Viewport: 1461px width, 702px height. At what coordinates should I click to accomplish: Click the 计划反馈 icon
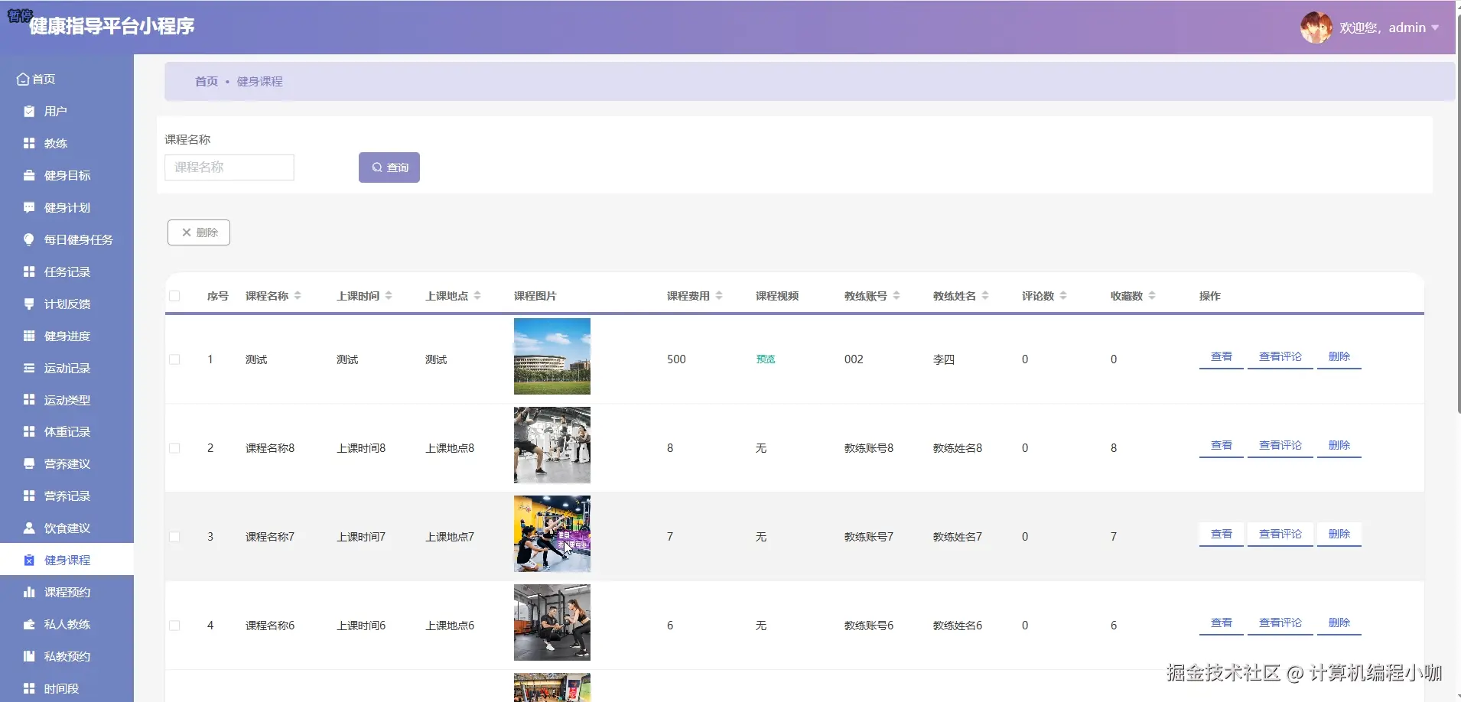pos(29,304)
